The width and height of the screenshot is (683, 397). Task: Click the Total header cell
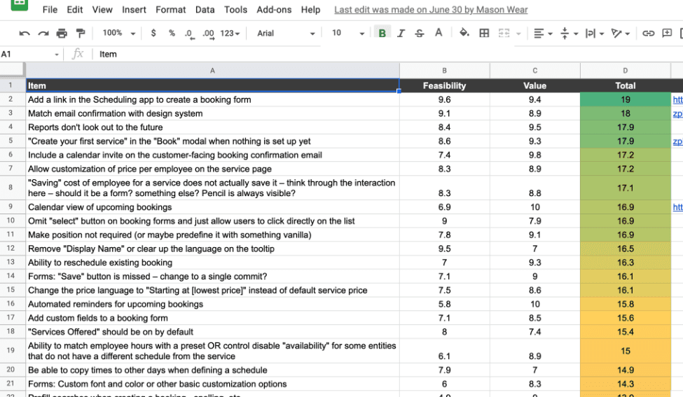(x=625, y=85)
